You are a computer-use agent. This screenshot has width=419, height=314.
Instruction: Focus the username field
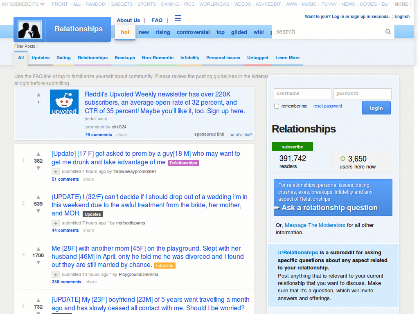pos(302,94)
